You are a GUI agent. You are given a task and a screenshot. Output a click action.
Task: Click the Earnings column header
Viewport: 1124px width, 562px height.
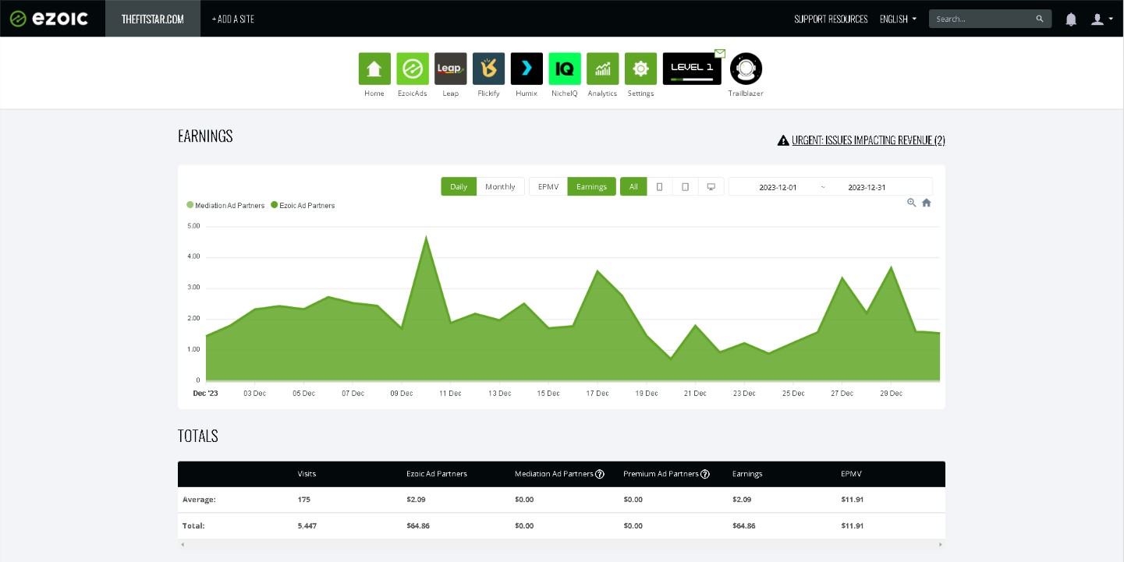747,474
